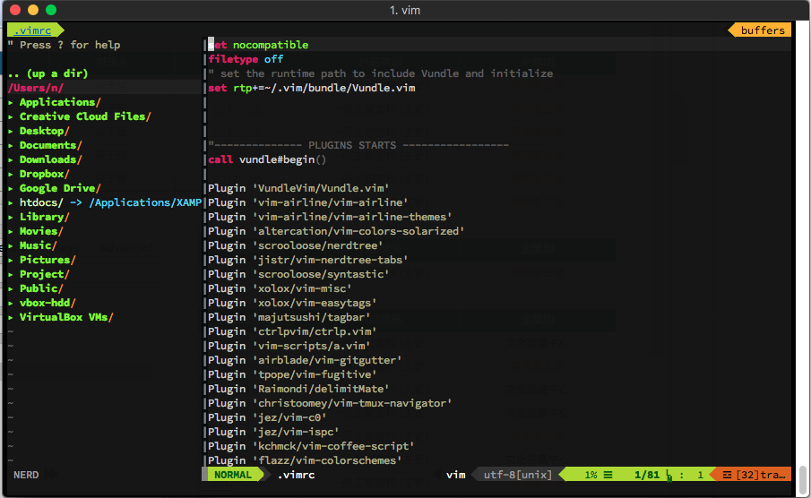The image size is (811, 498).
Task: Click the utf-8[unix] encoding entry
Action: (x=518, y=475)
